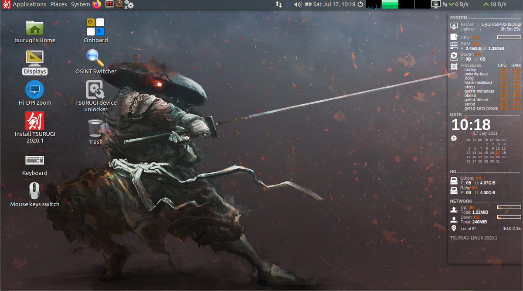Click the upload arrow icon in NETWORK section

[454, 209]
